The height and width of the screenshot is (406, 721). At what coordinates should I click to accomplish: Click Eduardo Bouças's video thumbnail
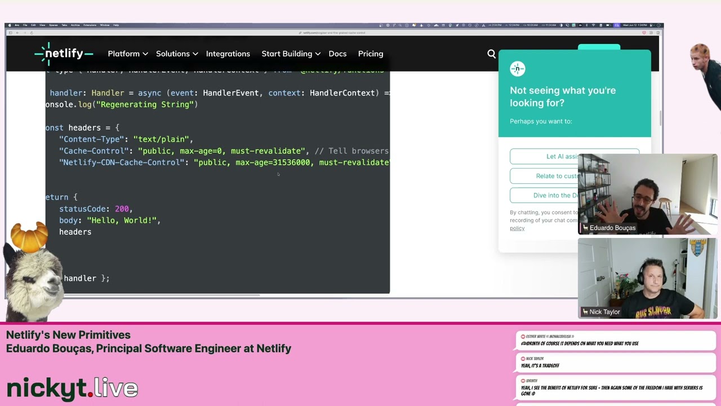[647, 194]
